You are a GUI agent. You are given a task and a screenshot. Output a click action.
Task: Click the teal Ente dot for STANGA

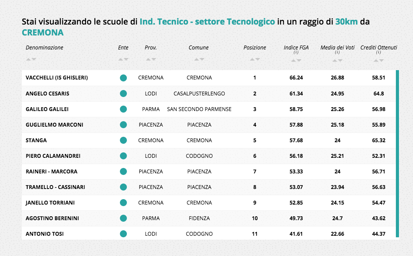point(123,140)
